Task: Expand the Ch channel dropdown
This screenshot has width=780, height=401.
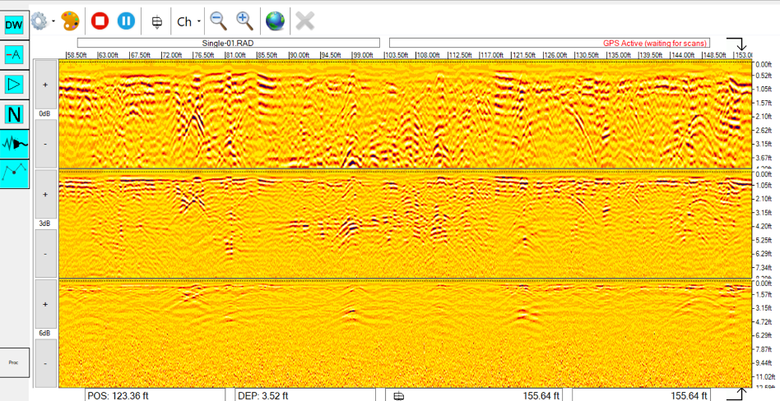Action: (188, 21)
